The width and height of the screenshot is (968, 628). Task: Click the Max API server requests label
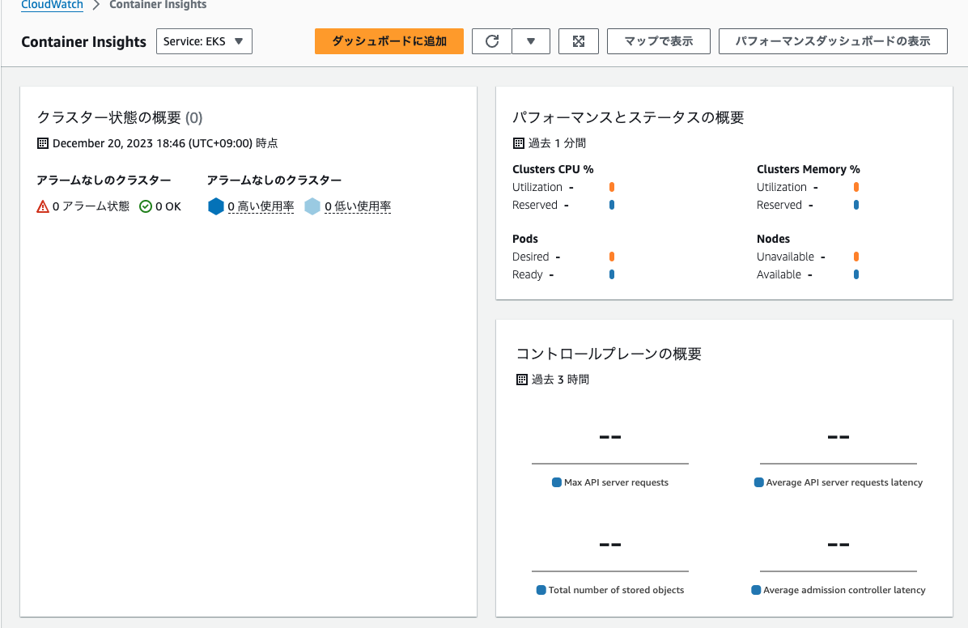click(x=616, y=482)
